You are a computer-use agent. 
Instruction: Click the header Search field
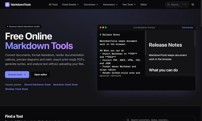[x=177, y=5]
